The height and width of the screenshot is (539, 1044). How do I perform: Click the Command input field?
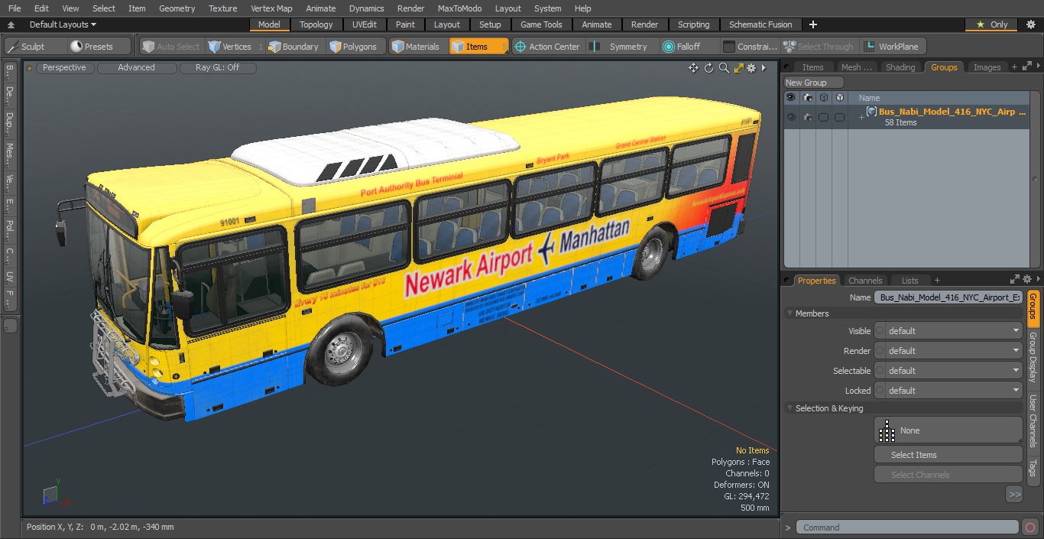[x=907, y=528]
